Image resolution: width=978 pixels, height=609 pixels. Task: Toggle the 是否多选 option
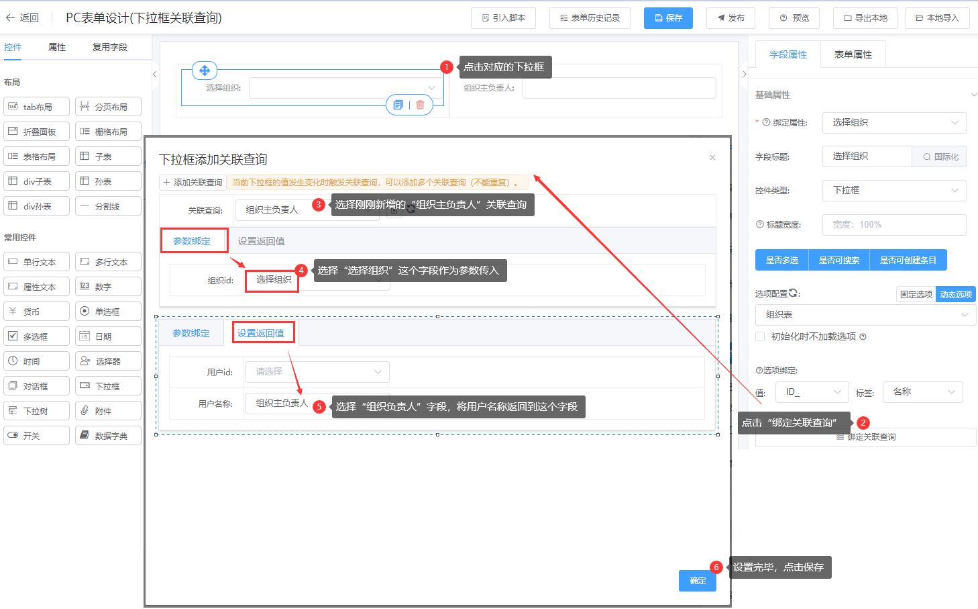tap(782, 260)
